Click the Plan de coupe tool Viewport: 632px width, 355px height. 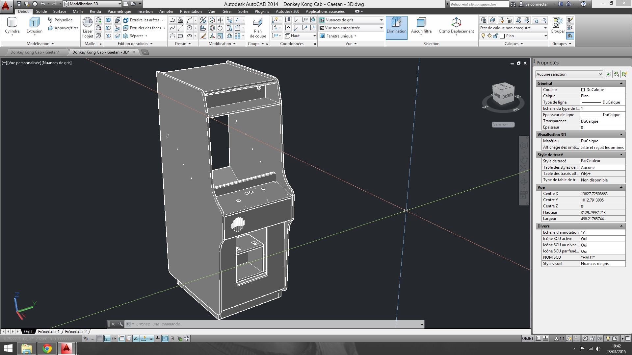[x=258, y=28]
